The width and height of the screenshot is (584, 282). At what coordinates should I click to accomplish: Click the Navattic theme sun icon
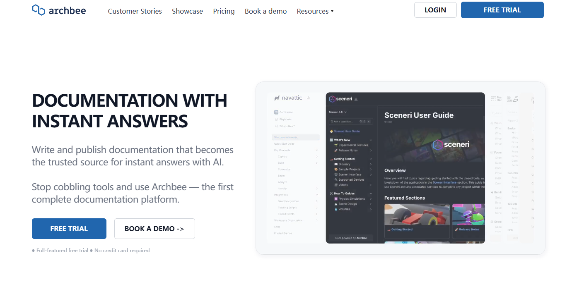click(309, 98)
